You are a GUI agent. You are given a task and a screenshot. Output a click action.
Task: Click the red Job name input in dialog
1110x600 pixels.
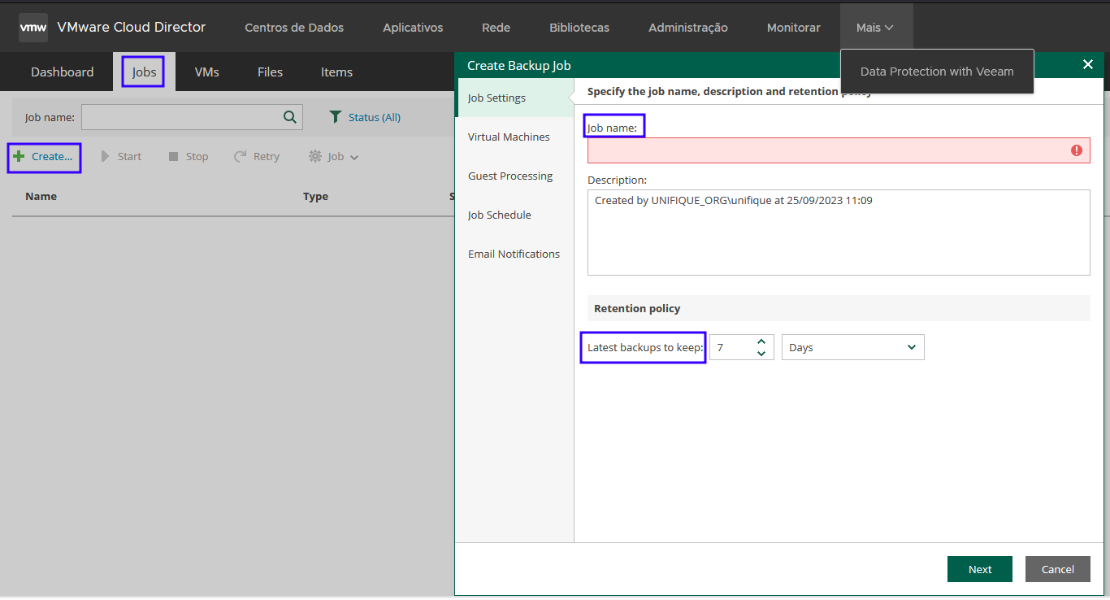[839, 150]
